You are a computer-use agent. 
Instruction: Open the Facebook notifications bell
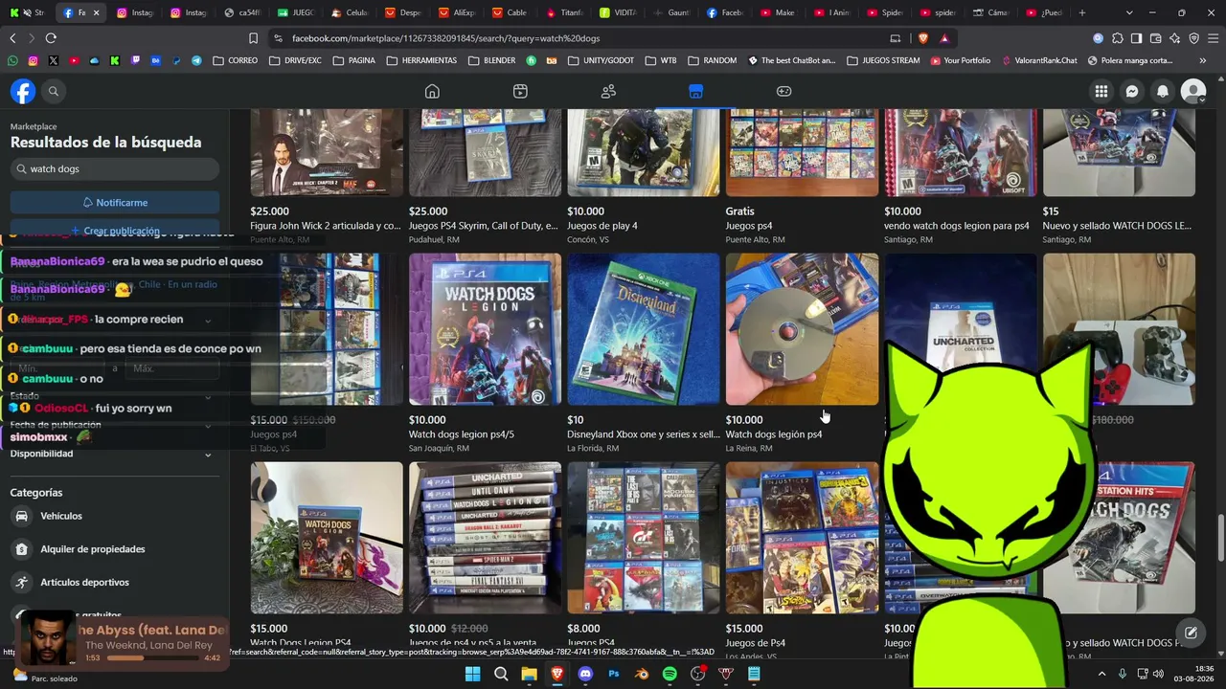coord(1163,91)
